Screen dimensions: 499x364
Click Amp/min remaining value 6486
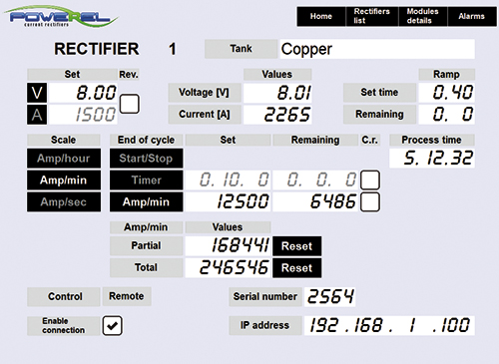click(x=315, y=201)
